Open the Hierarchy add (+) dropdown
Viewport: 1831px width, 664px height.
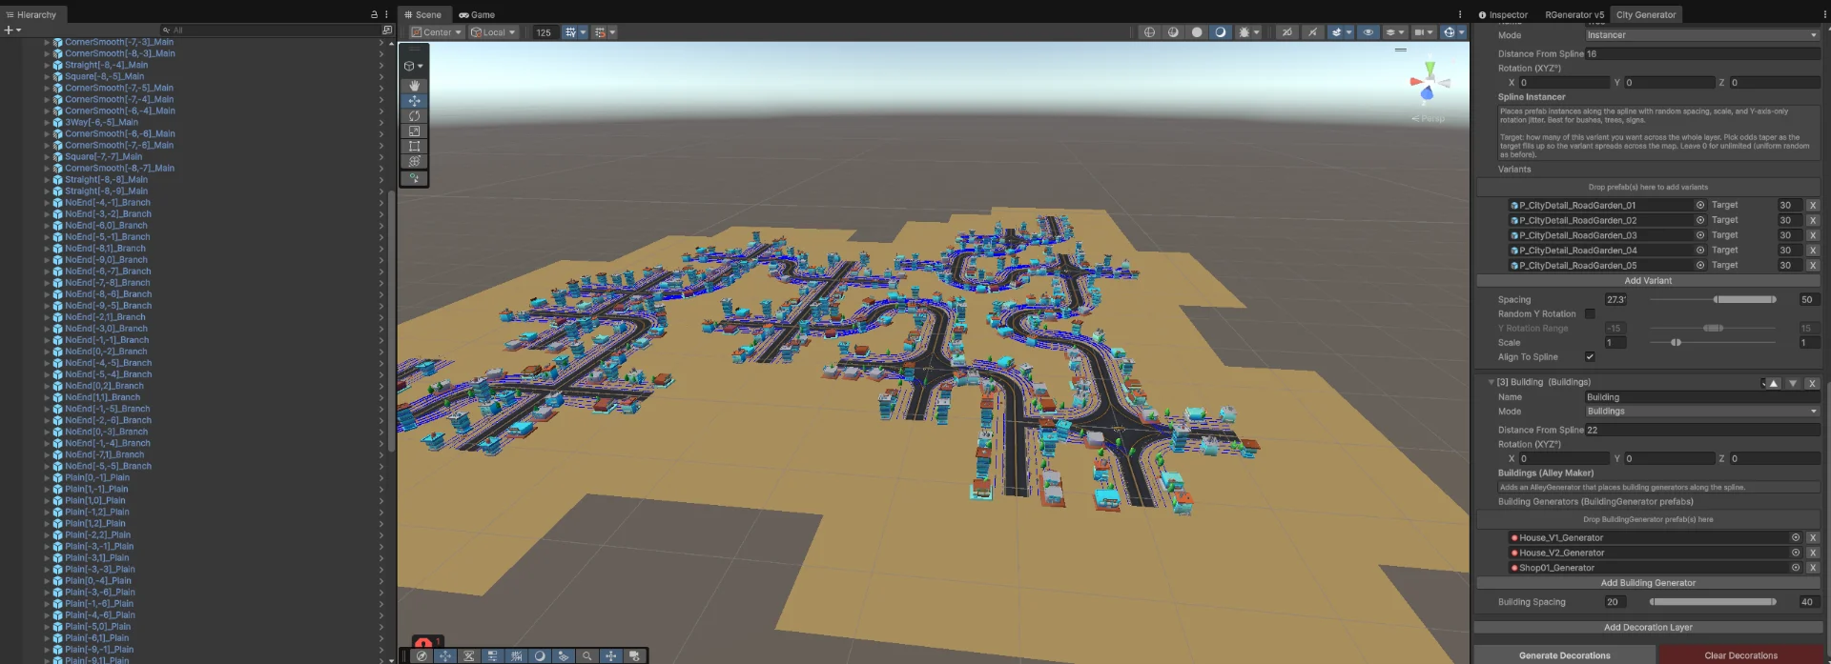[12, 30]
